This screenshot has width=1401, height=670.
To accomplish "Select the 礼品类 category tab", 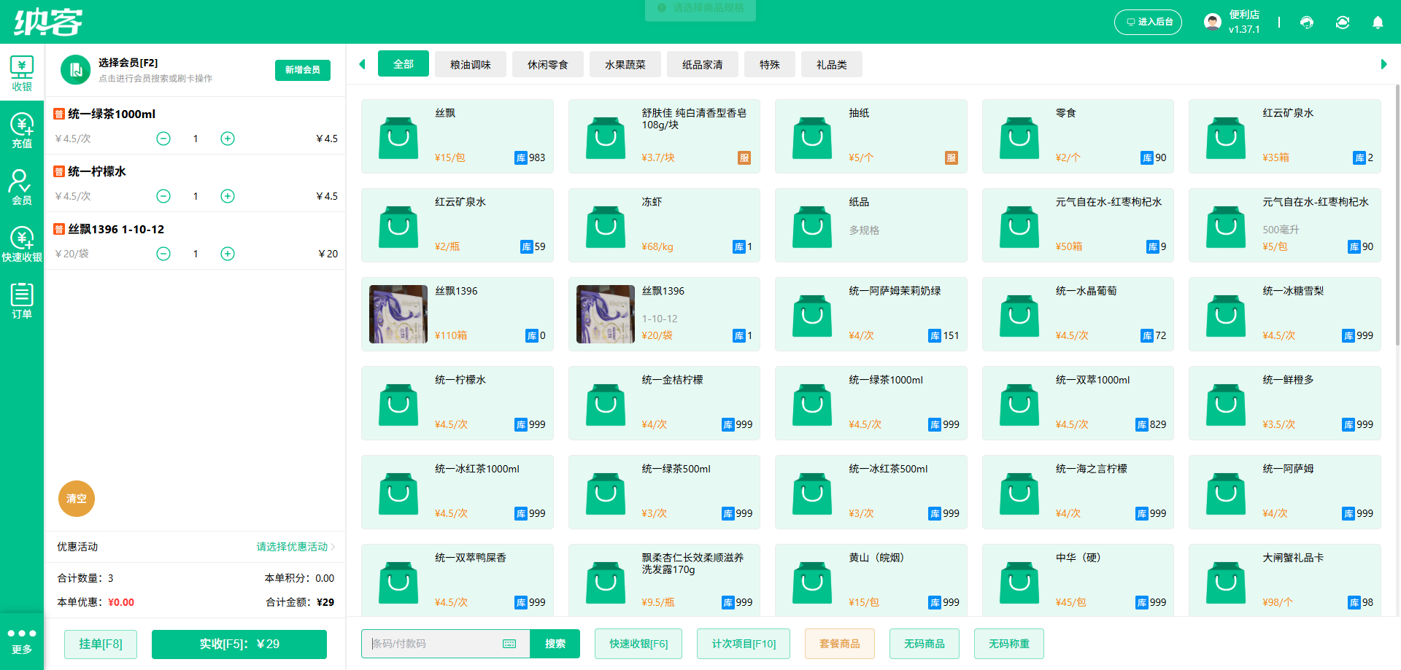I will point(832,64).
